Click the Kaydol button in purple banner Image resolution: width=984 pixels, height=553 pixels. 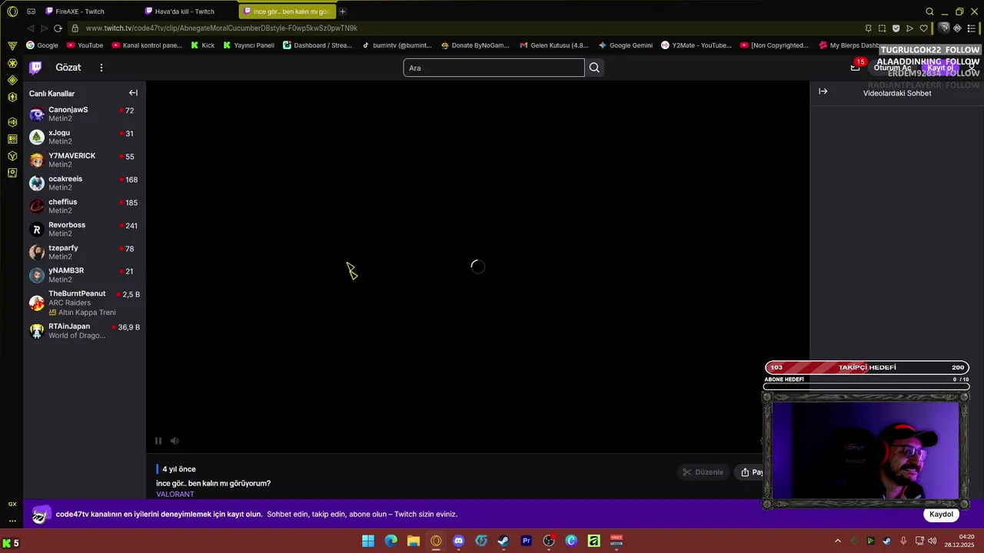pyautogui.click(x=941, y=514)
